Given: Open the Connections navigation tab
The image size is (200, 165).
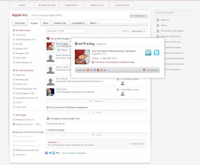Looking at the screenshot, I should coord(122,5).
